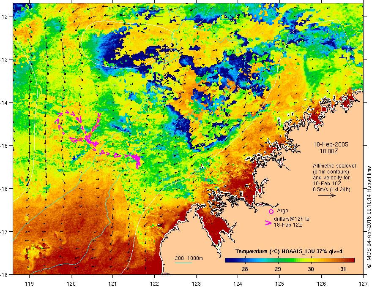Click the dark red end of the temperature scale
Screen dimensions: 372x287
(352, 260)
